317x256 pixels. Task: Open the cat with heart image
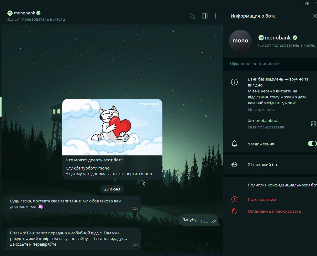(112, 127)
